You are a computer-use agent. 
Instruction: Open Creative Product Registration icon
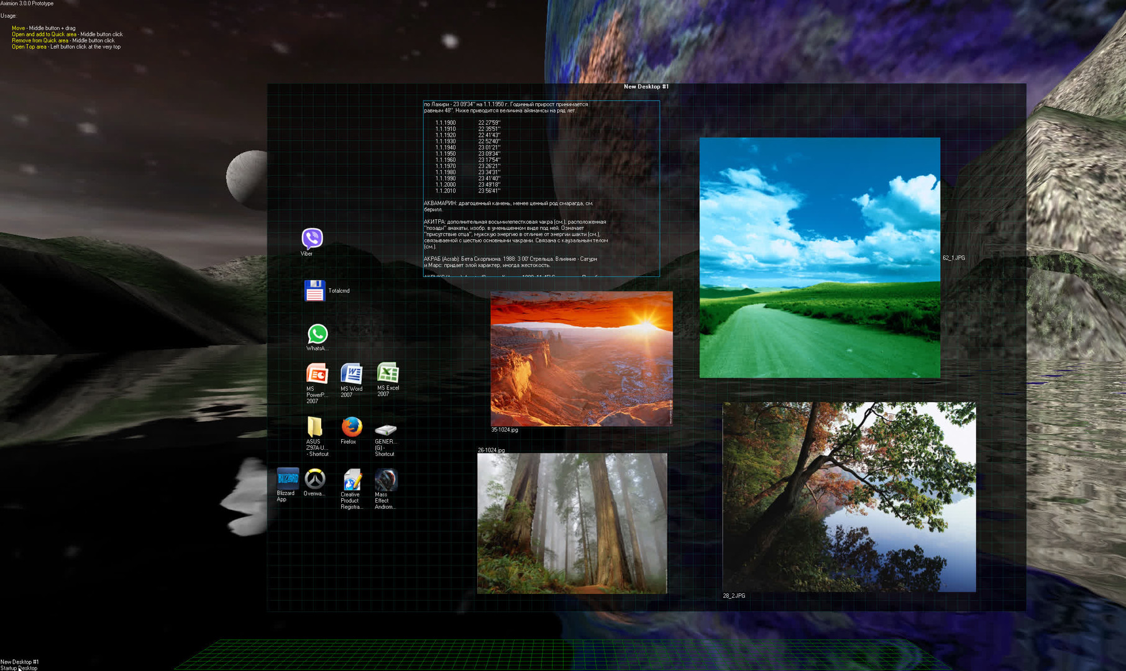pos(352,480)
